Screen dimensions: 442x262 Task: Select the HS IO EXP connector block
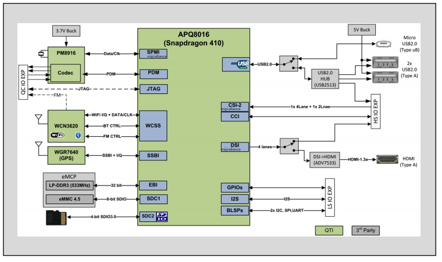[x=375, y=111]
